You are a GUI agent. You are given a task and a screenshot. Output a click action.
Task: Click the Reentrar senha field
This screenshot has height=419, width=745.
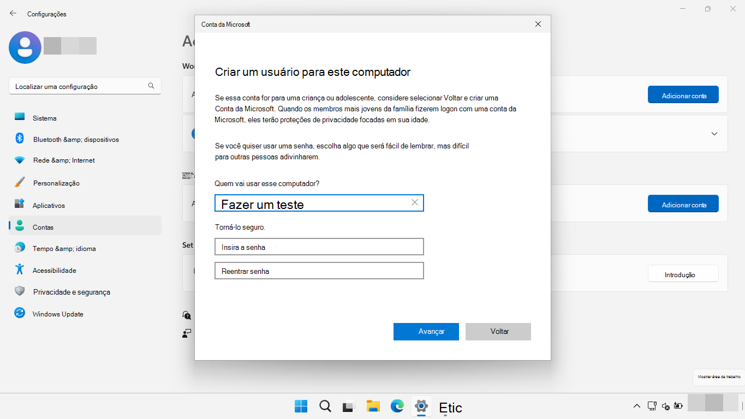pyautogui.click(x=319, y=271)
